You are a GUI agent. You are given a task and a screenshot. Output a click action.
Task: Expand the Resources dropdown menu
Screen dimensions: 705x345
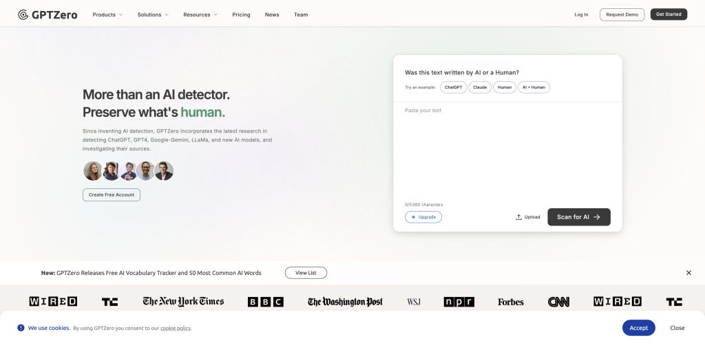(x=200, y=15)
